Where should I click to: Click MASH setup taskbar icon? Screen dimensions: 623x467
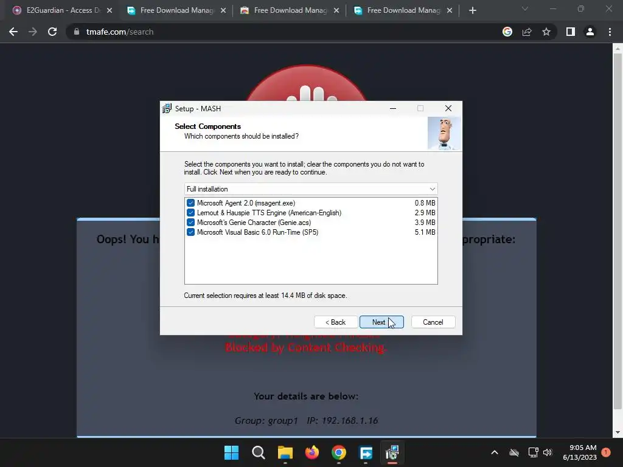392,452
